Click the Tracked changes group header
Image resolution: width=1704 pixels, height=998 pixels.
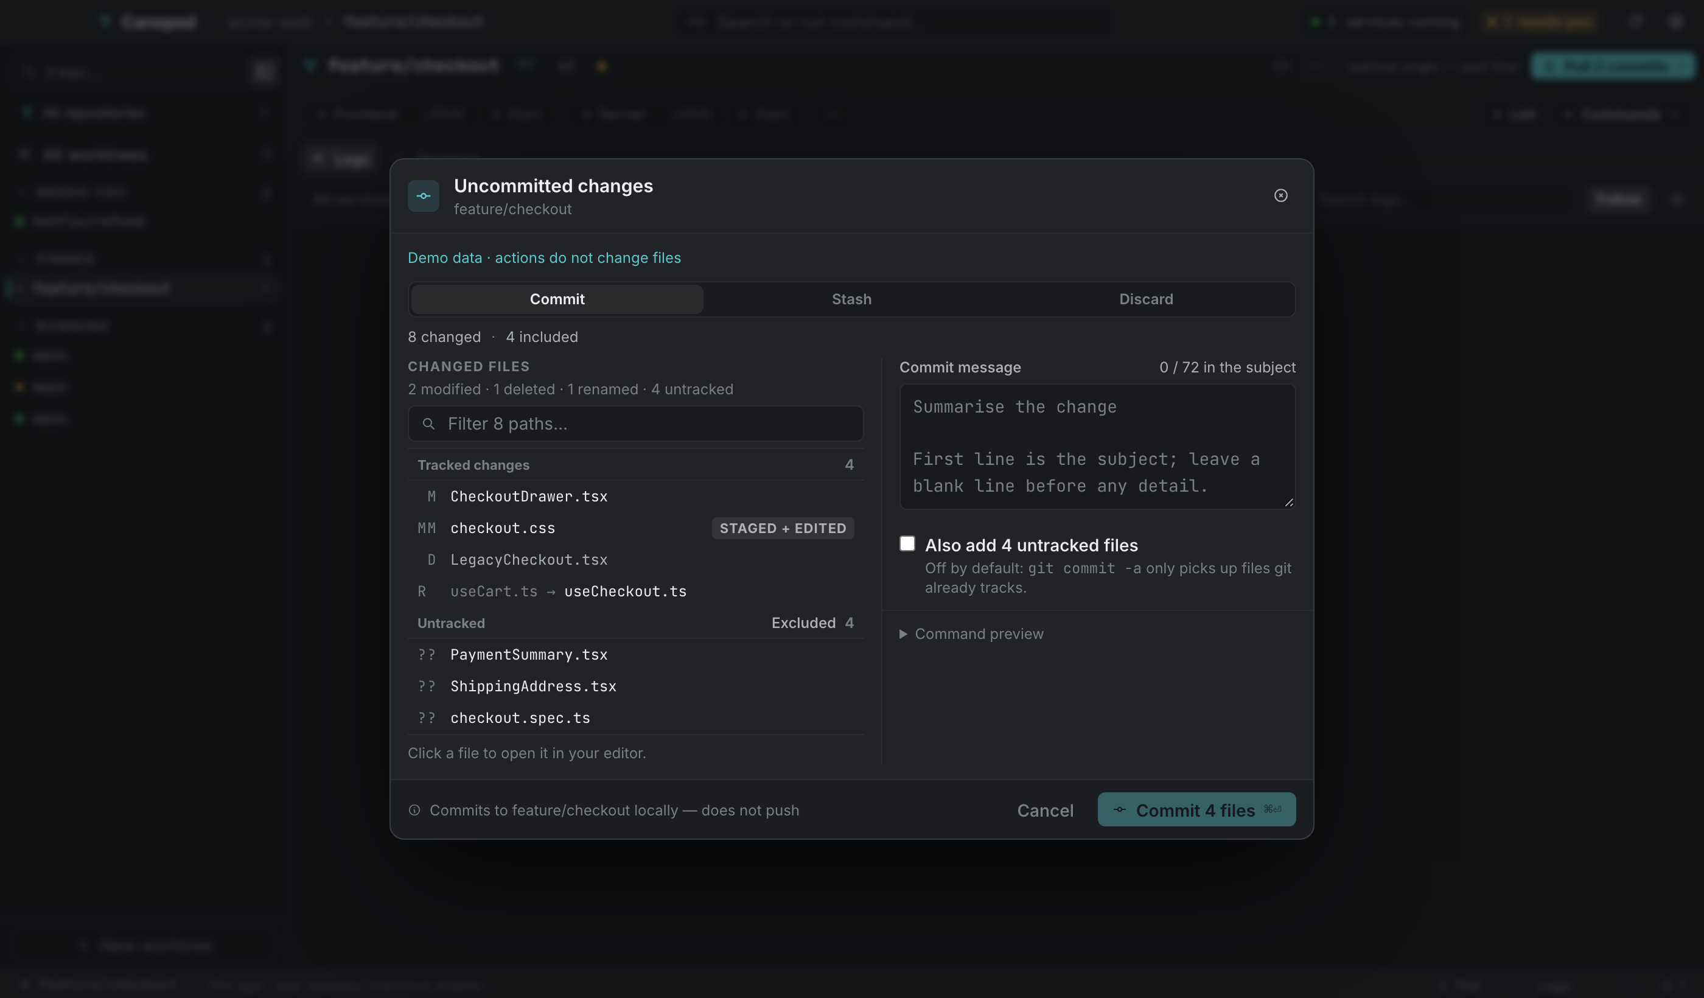tap(635, 464)
